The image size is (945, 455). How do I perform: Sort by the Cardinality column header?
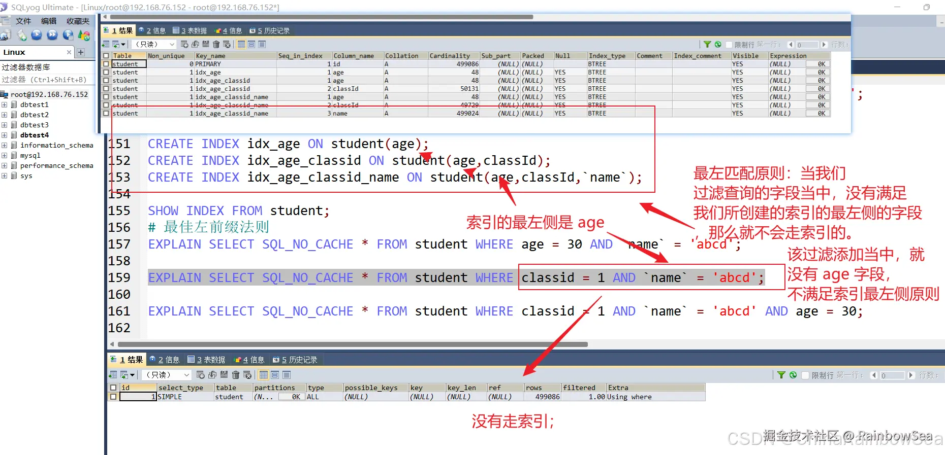click(x=454, y=56)
